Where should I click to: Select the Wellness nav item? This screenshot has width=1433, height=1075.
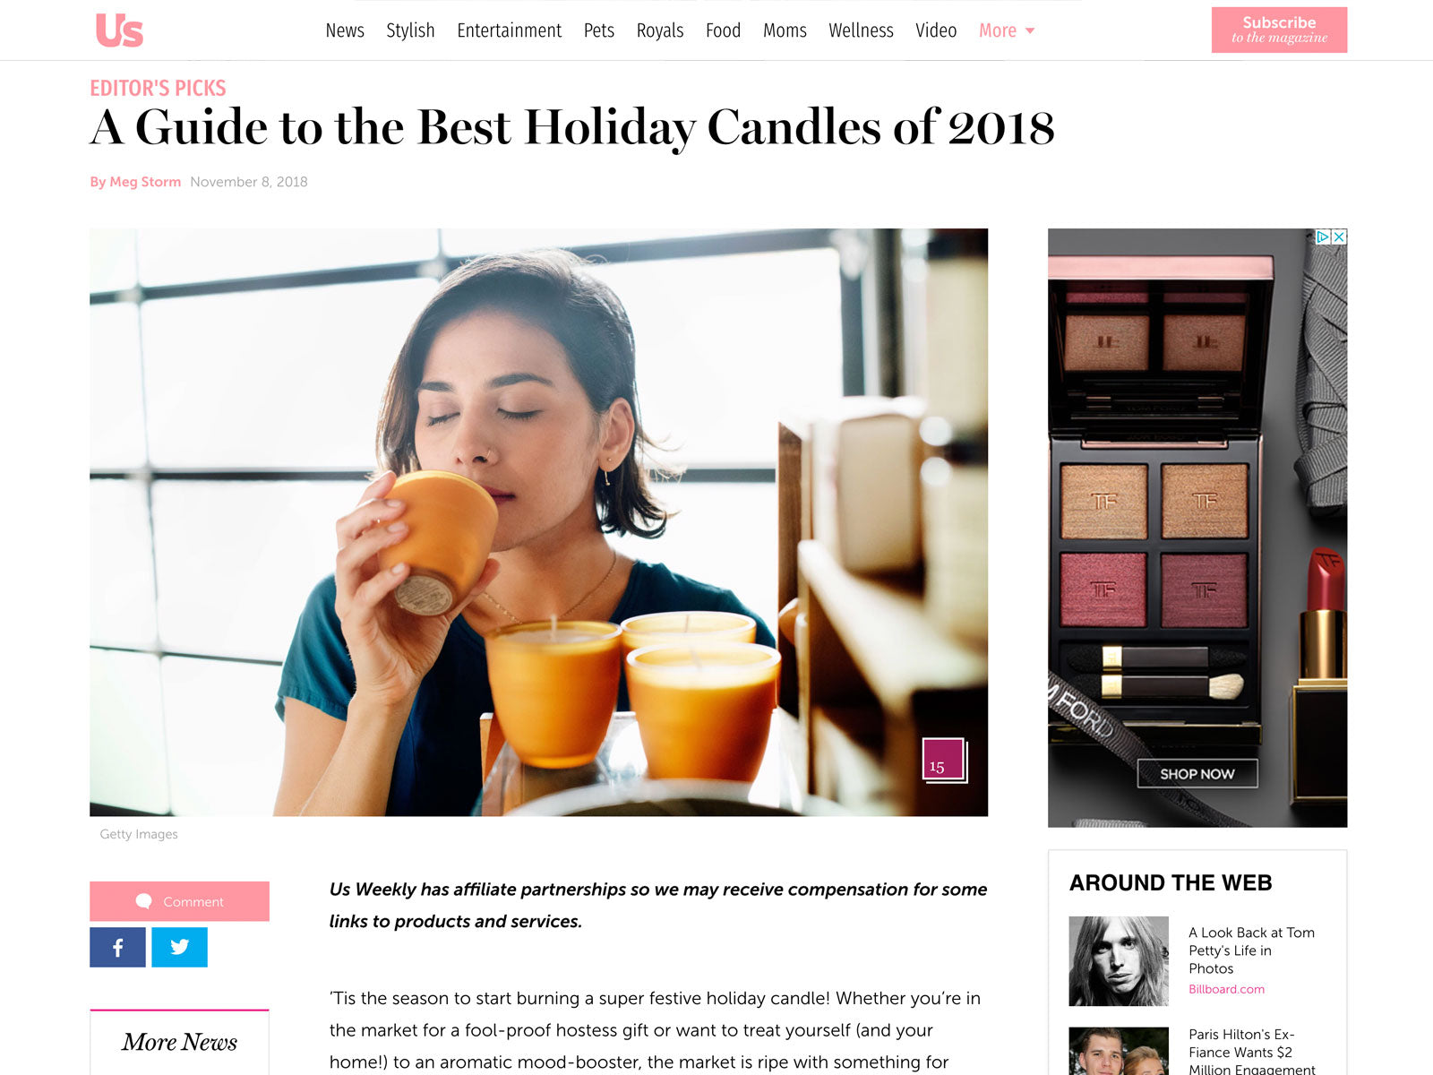tap(861, 30)
